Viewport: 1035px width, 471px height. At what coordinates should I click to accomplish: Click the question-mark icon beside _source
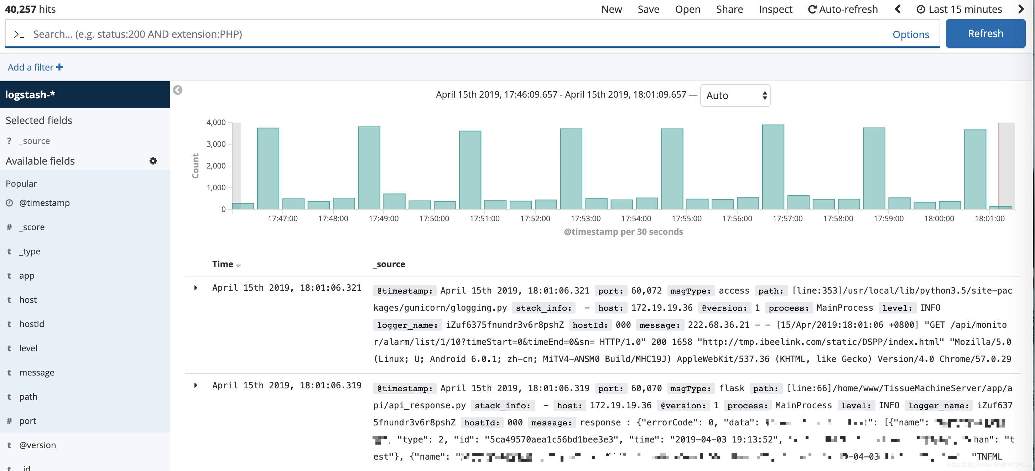click(9, 140)
